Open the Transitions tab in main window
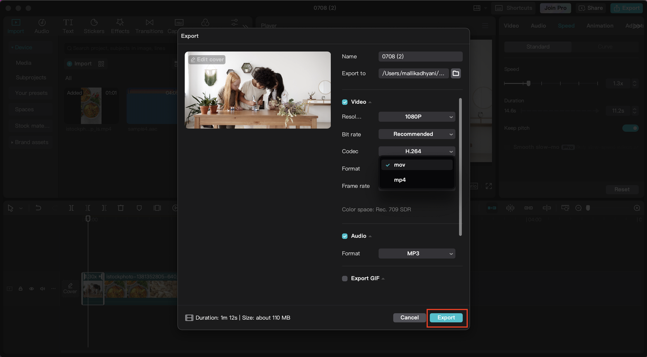 point(149,27)
